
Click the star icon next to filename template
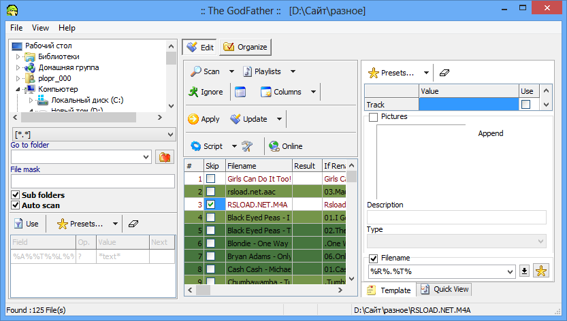tap(541, 271)
